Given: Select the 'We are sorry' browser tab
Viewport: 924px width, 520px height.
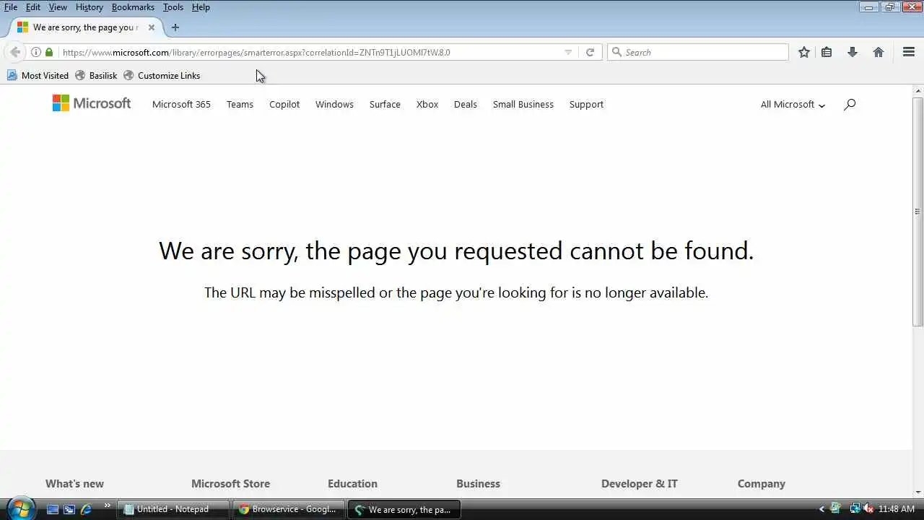Looking at the screenshot, I should (x=86, y=27).
